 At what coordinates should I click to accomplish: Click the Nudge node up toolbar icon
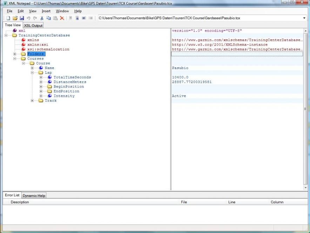pos(70,18)
